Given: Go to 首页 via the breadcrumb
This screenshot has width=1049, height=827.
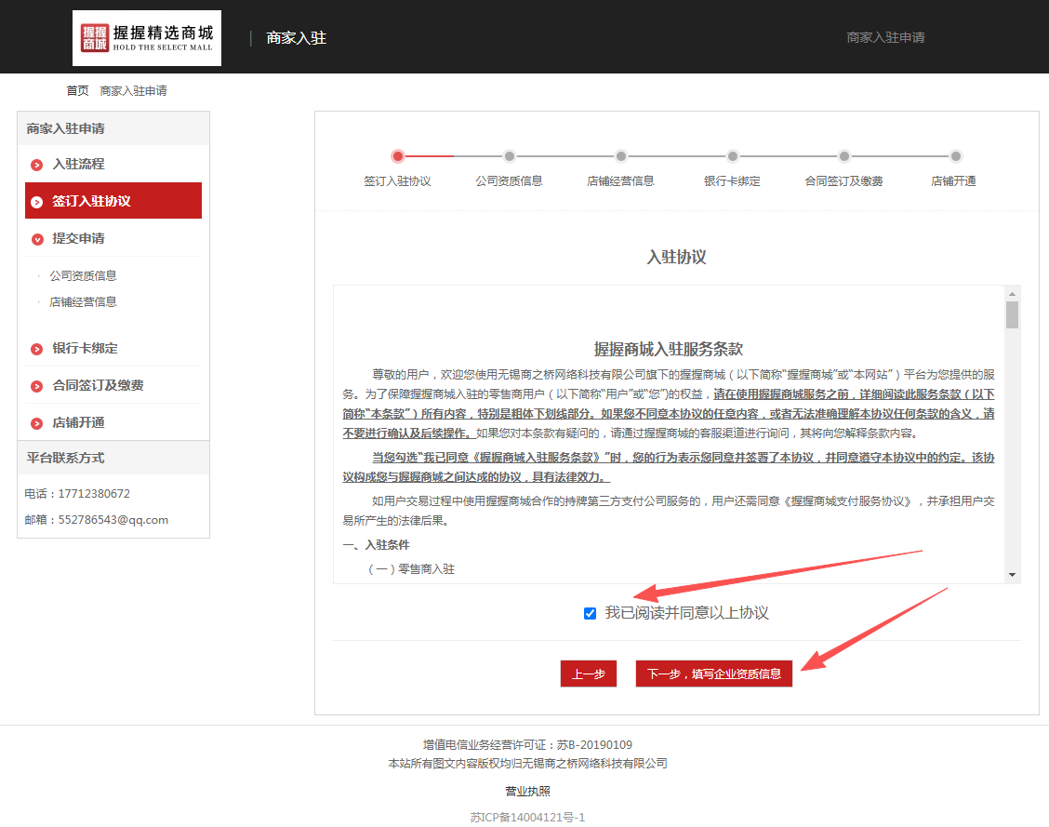Looking at the screenshot, I should [x=77, y=90].
